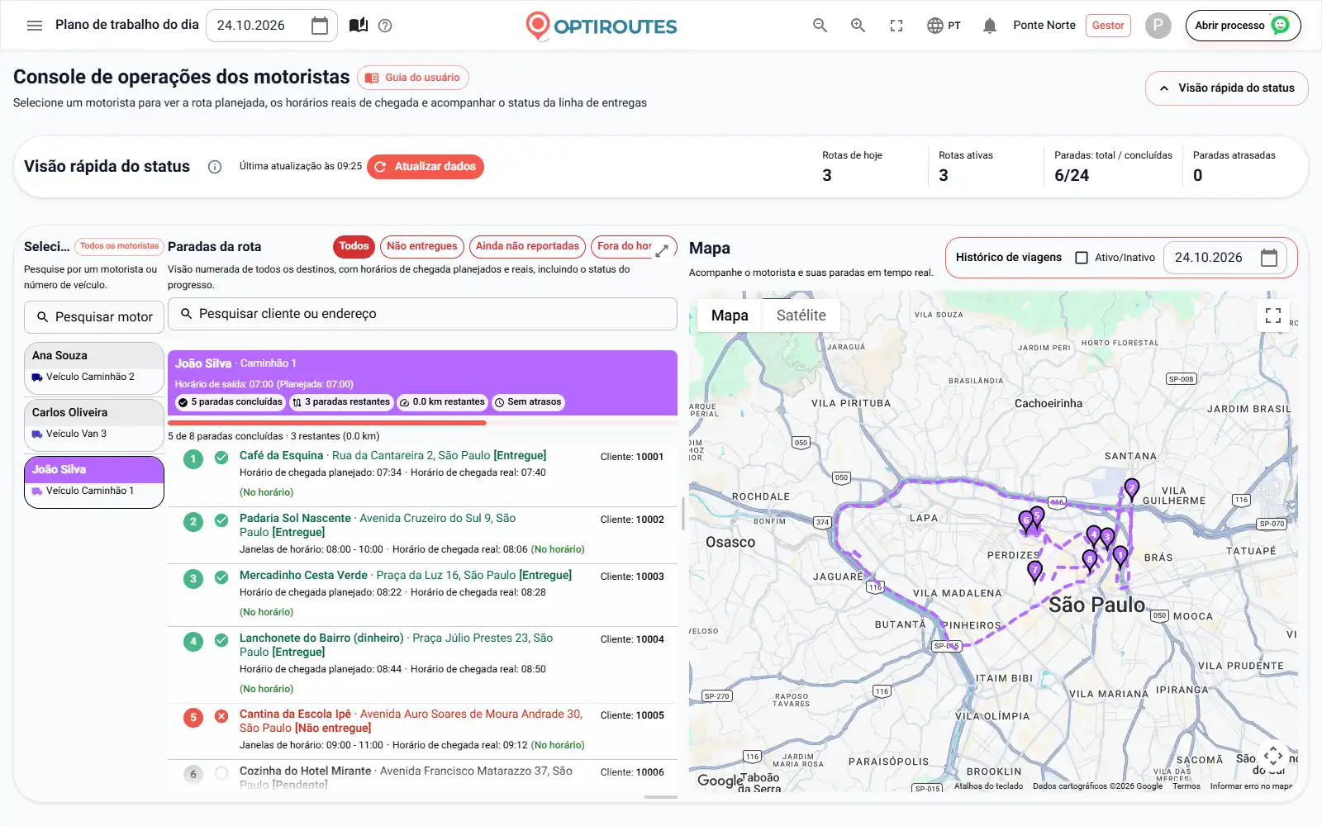Screen dimensions: 1322x826
Task: Select the Não entregues filter tab
Action: coord(422,246)
